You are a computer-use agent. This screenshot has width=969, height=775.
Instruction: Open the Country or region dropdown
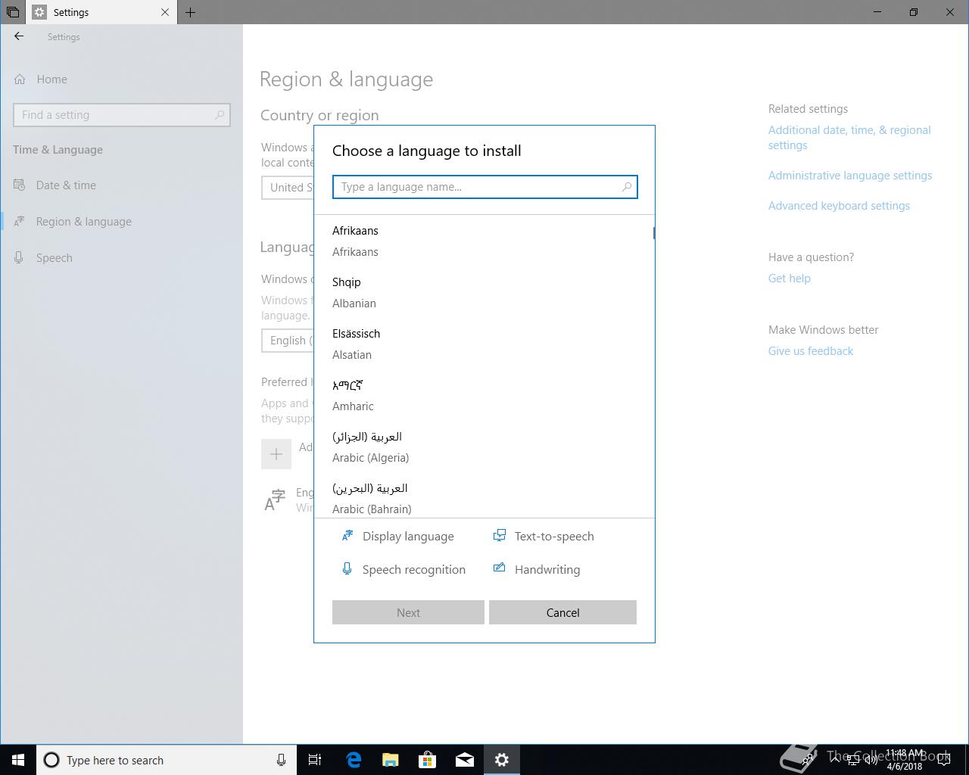(288, 188)
